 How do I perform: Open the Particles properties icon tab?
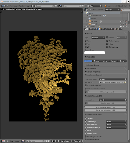click(x=118, y=29)
